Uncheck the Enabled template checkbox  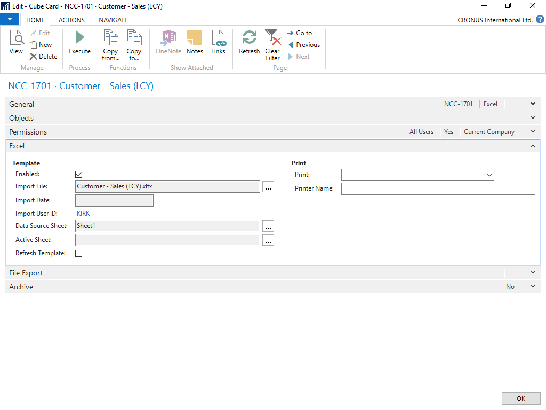pyautogui.click(x=79, y=175)
